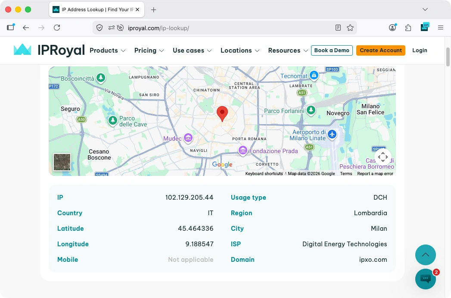Click the scroll-to-top arrow button
The width and height of the screenshot is (451, 298).
[426, 255]
